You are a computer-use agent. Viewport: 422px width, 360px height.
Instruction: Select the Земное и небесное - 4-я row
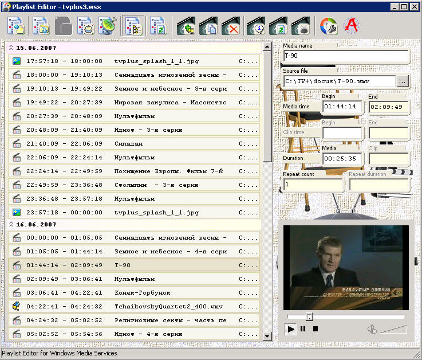pos(134,252)
